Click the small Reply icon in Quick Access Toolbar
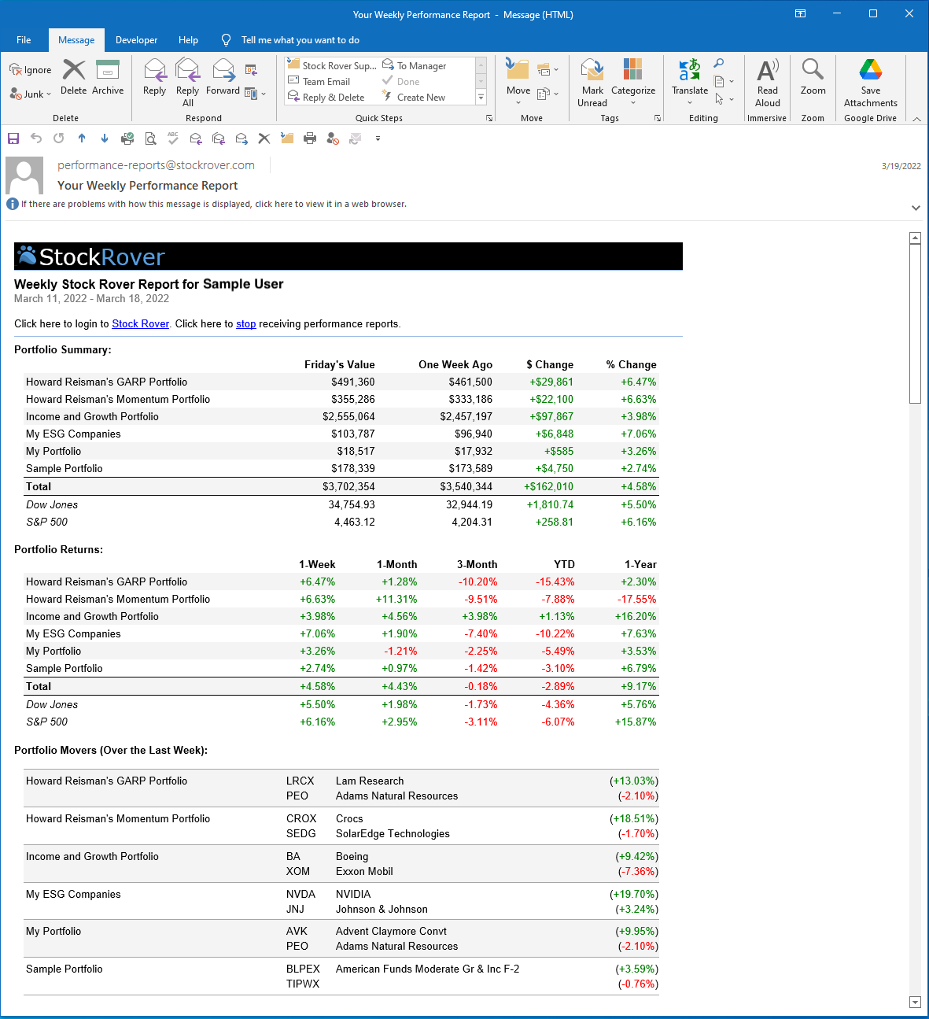Screen dimensions: 929x1019 [x=196, y=138]
